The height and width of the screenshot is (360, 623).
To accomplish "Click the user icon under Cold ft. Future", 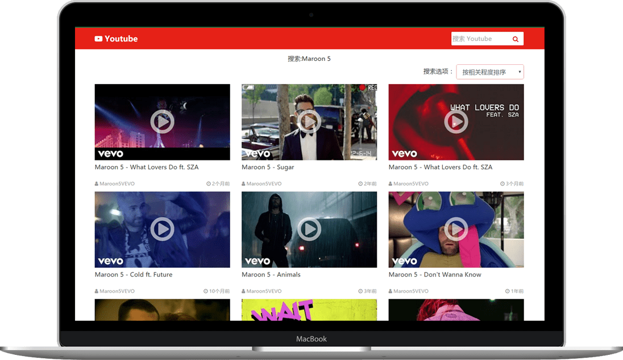I will click(x=97, y=291).
